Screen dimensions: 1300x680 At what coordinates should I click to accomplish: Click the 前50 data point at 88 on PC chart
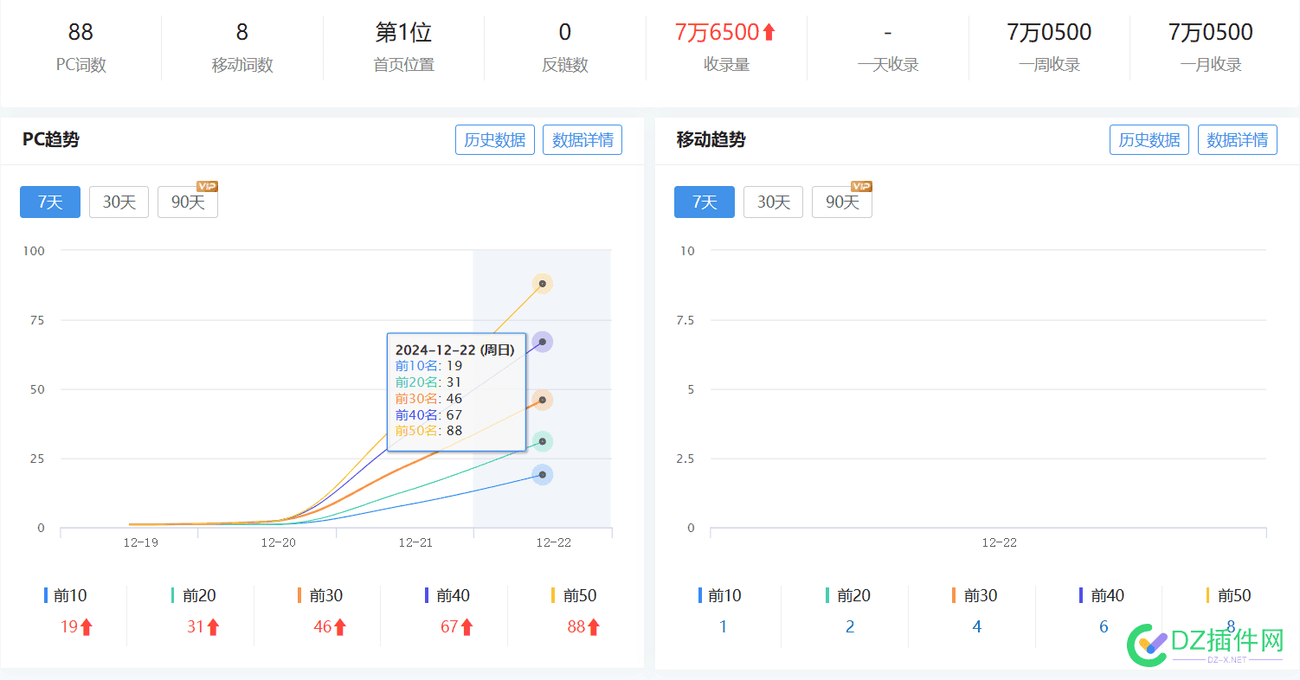[543, 284]
